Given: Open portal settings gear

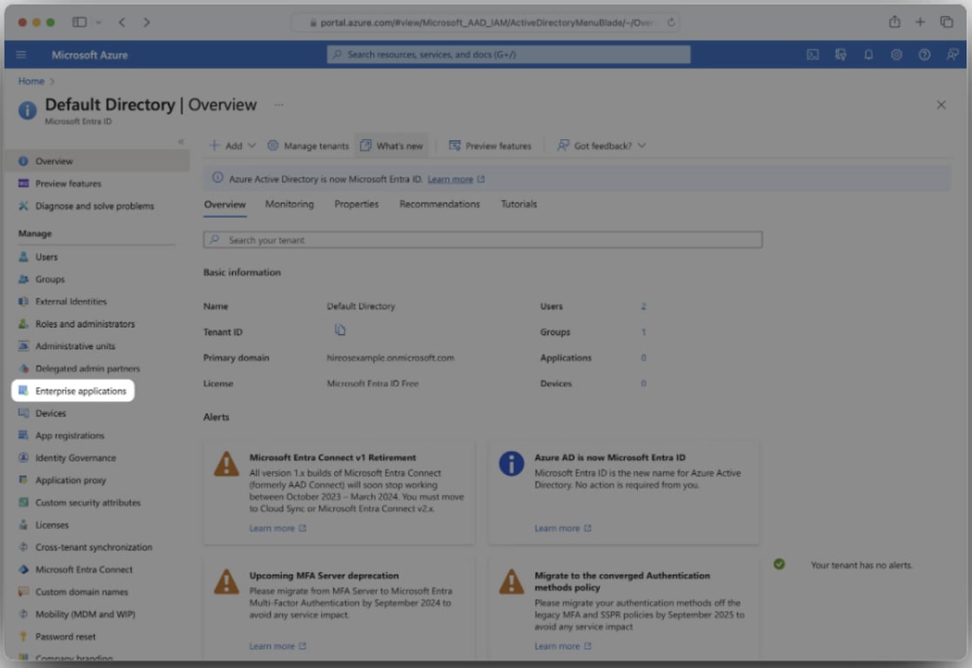Looking at the screenshot, I should [896, 55].
